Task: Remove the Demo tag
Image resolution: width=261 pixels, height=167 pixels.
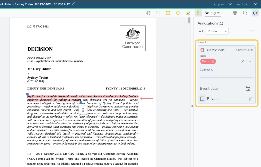Action: coord(213,61)
